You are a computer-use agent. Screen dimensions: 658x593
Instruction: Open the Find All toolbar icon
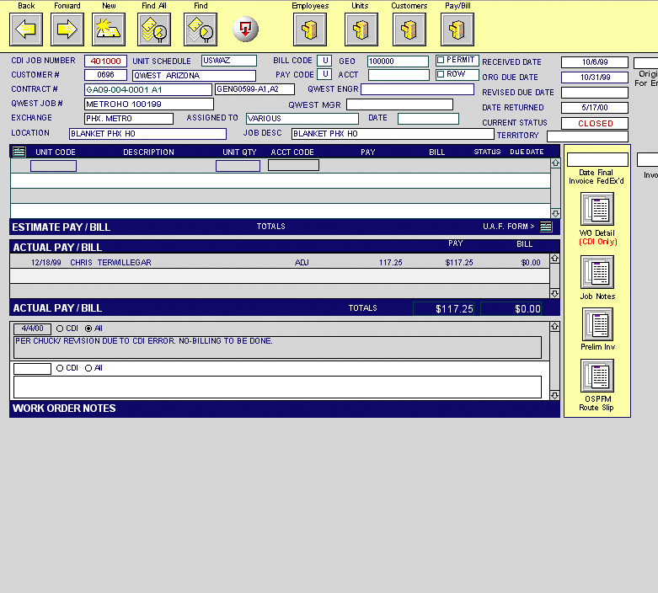(x=154, y=29)
